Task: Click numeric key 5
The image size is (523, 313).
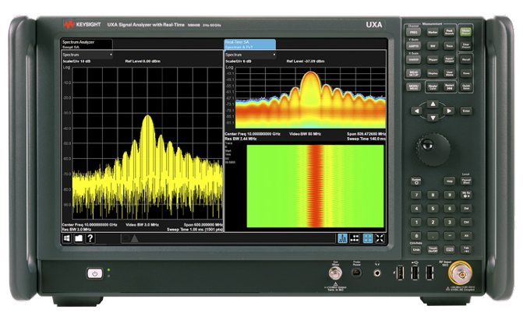Action: (433, 209)
